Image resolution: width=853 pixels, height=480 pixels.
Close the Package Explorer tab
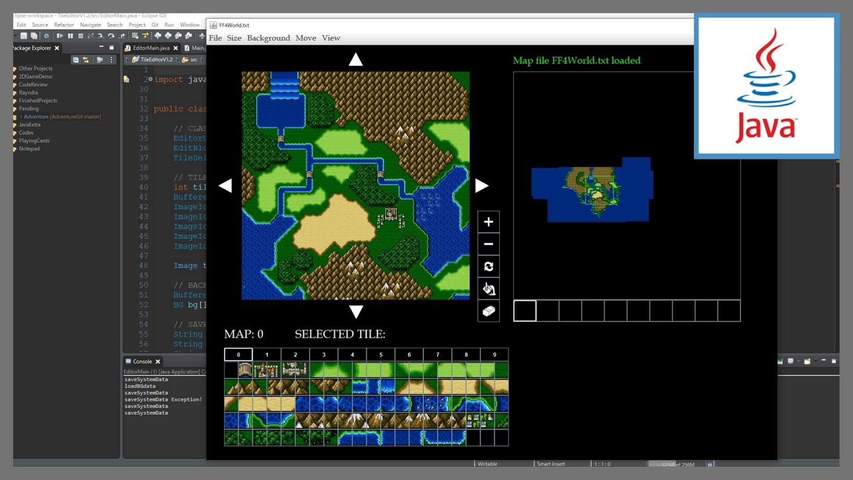(57, 48)
